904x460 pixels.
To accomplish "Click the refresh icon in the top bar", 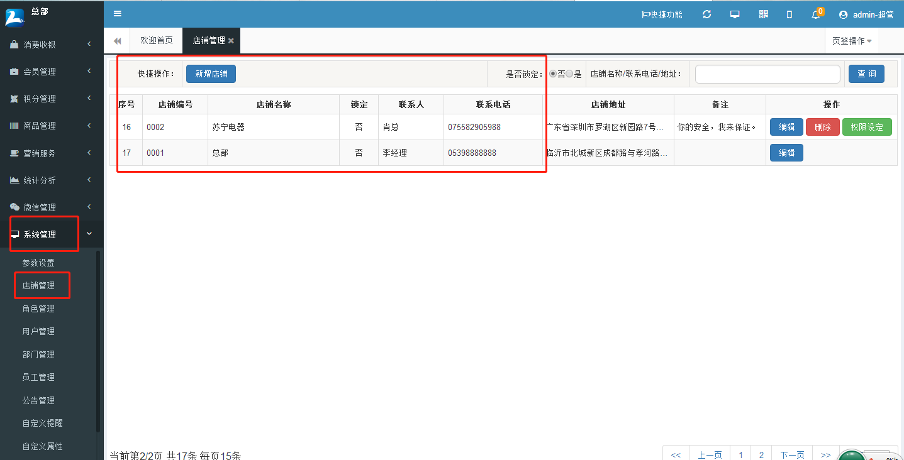I will point(706,14).
